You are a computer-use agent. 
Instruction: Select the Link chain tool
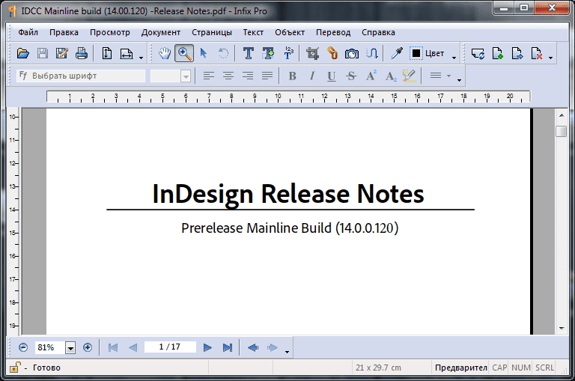(332, 54)
